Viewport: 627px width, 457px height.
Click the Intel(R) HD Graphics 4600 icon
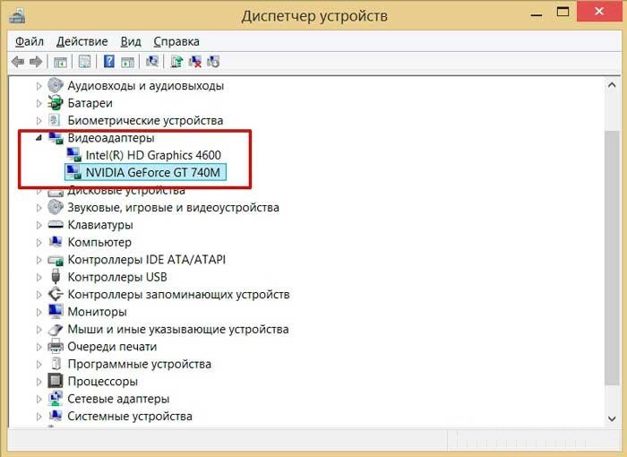click(74, 155)
